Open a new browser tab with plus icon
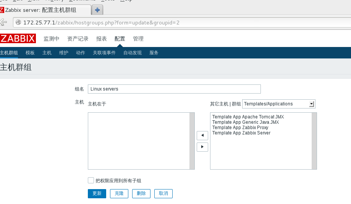The height and width of the screenshot is (204, 351). 97,10
